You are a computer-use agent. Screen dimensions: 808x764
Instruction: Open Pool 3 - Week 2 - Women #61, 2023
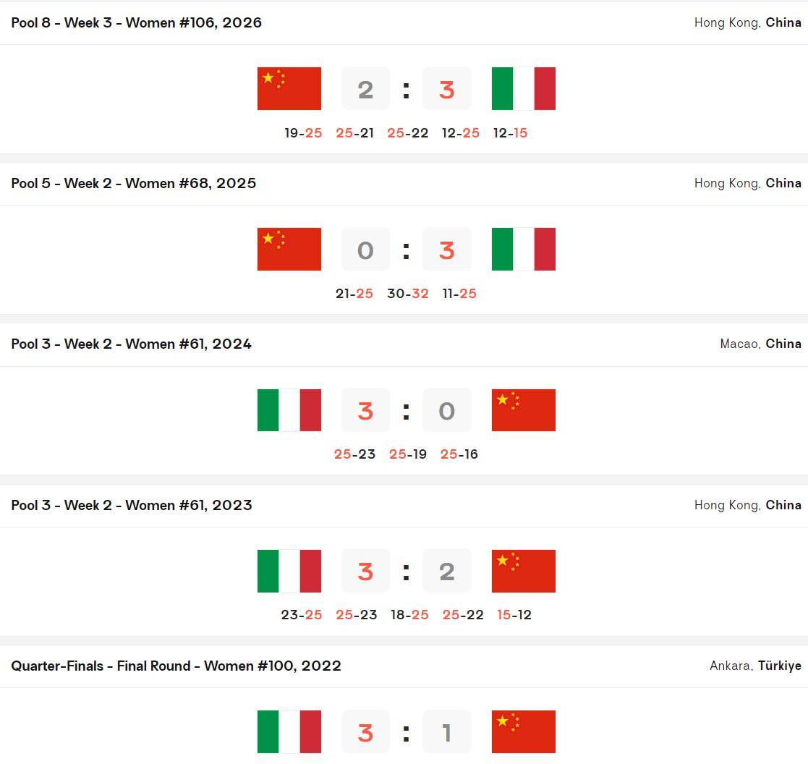point(132,505)
